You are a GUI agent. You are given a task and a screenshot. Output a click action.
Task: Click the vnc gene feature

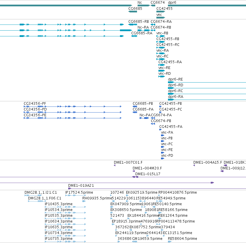tap(161, 18)
